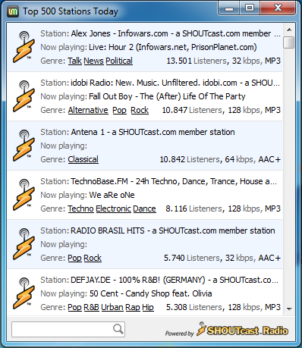The width and height of the screenshot is (302, 348).
Task: Click the SHOUTcast icon beside idobi Radio station
Action: point(24,96)
